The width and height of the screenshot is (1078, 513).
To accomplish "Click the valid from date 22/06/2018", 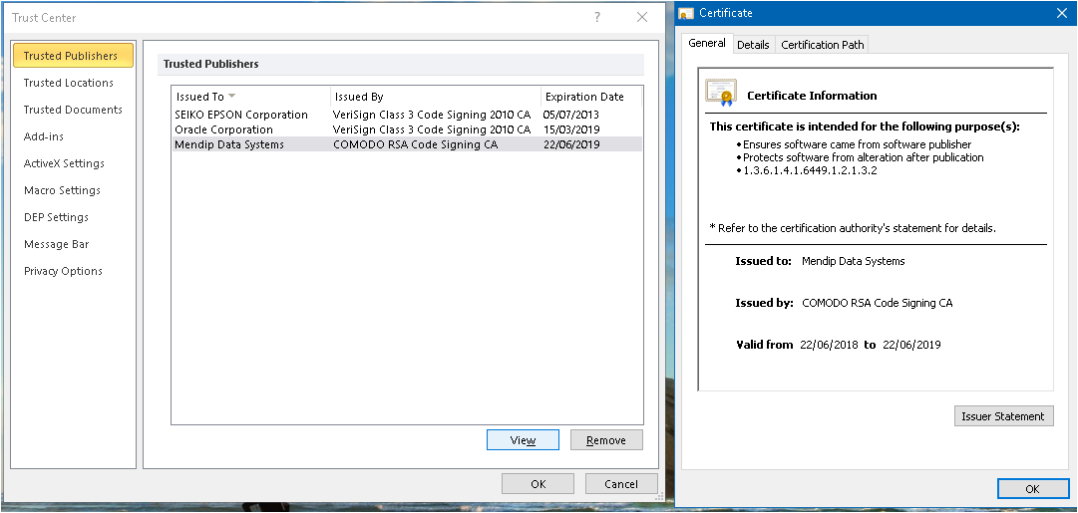I will (829, 345).
